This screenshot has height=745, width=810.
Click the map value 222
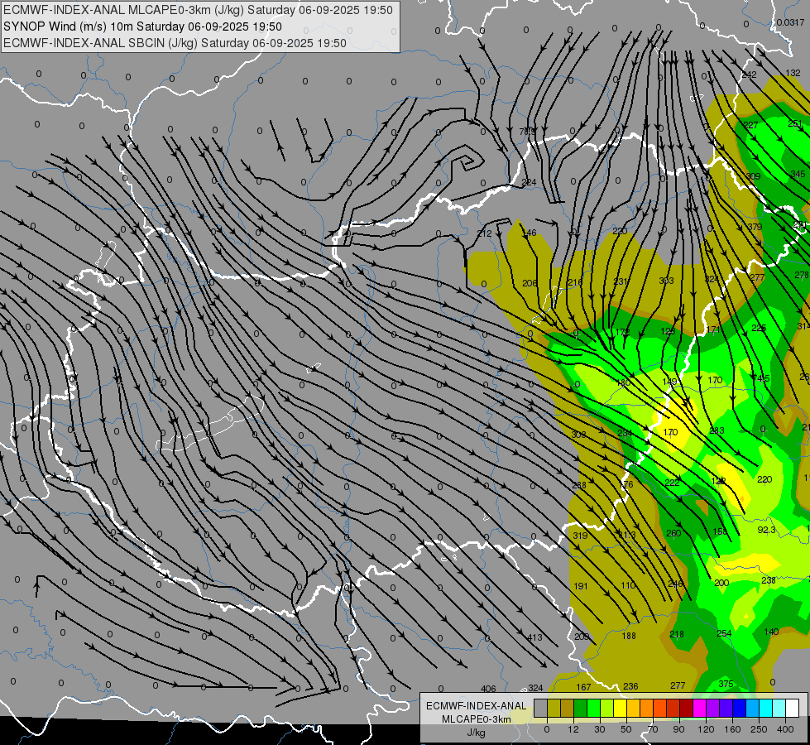click(672, 483)
